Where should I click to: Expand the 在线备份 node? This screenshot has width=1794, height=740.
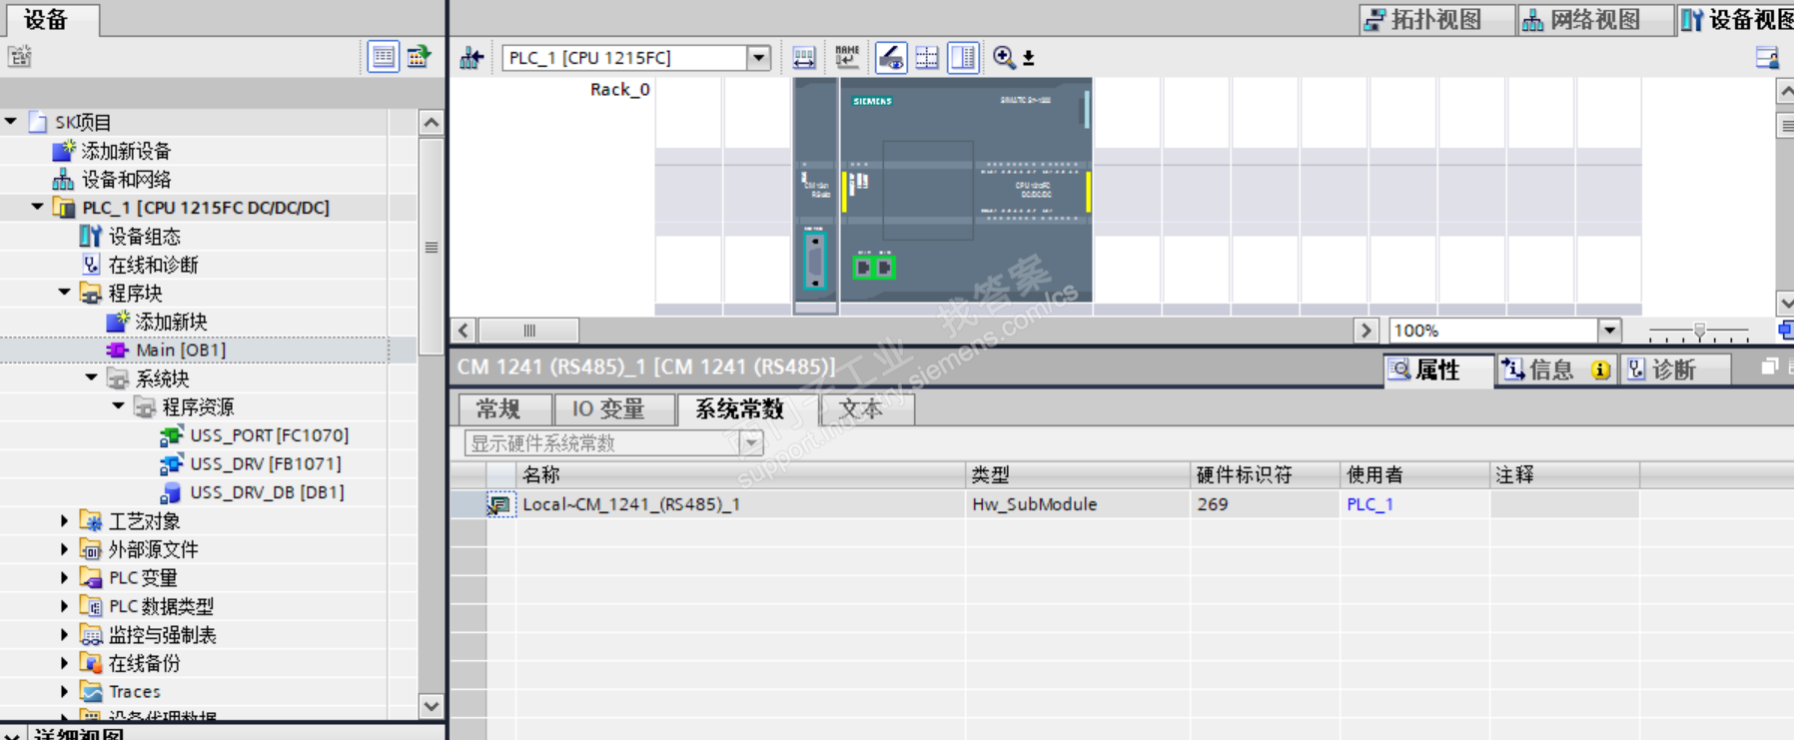pyautogui.click(x=65, y=663)
